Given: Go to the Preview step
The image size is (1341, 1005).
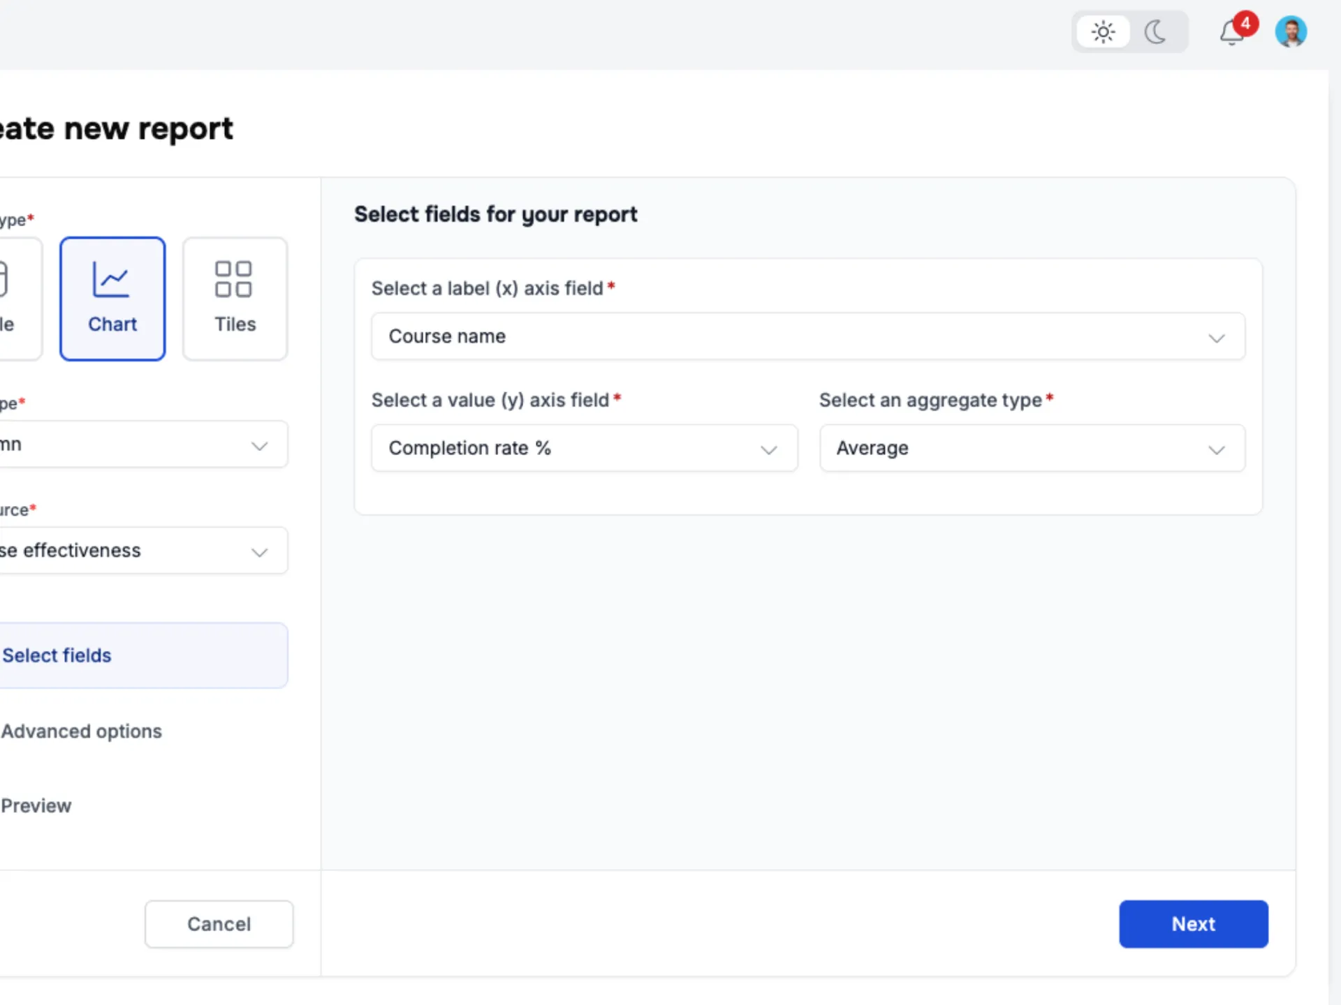Looking at the screenshot, I should pyautogui.click(x=36, y=806).
